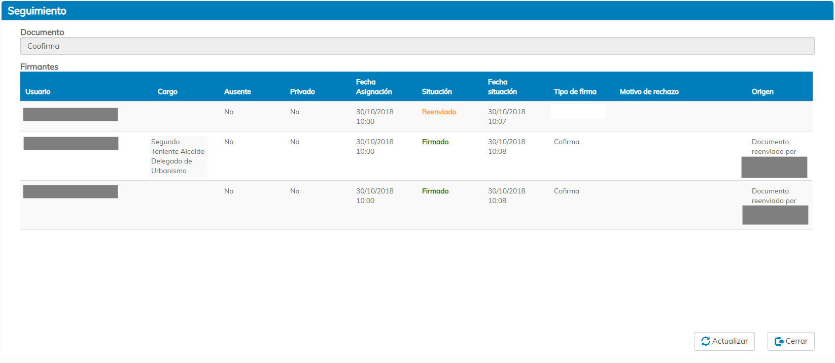Click the empty white box under Tipo de firma
The width and height of the screenshot is (835, 363).
click(578, 112)
